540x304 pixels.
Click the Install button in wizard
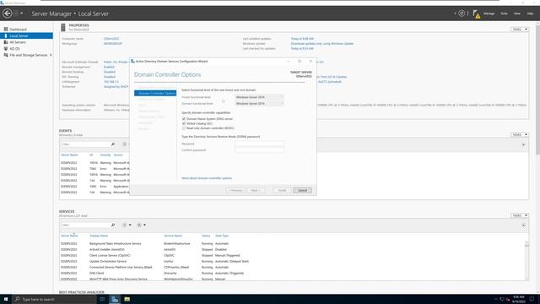tap(282, 190)
